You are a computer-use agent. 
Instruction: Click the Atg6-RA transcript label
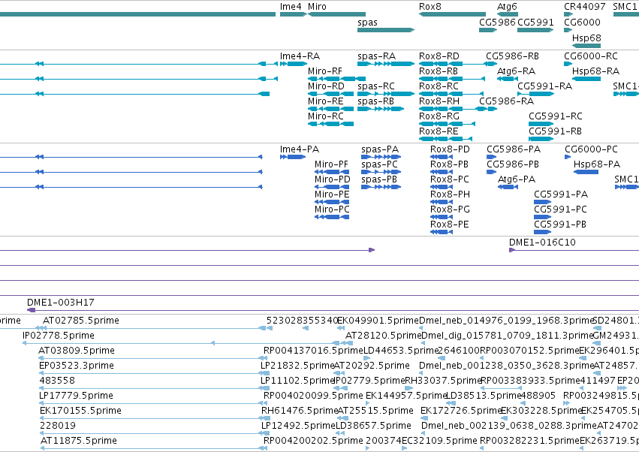[517, 72]
